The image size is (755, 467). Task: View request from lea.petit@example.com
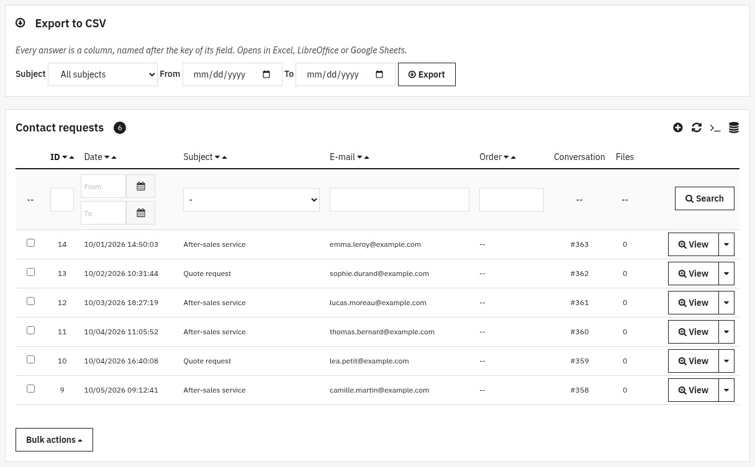click(x=694, y=361)
